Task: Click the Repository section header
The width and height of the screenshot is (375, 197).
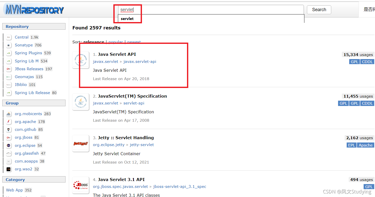Action: point(34,27)
